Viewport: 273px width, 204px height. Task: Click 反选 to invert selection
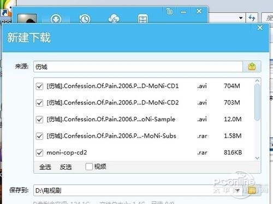pyautogui.click(x=66, y=167)
